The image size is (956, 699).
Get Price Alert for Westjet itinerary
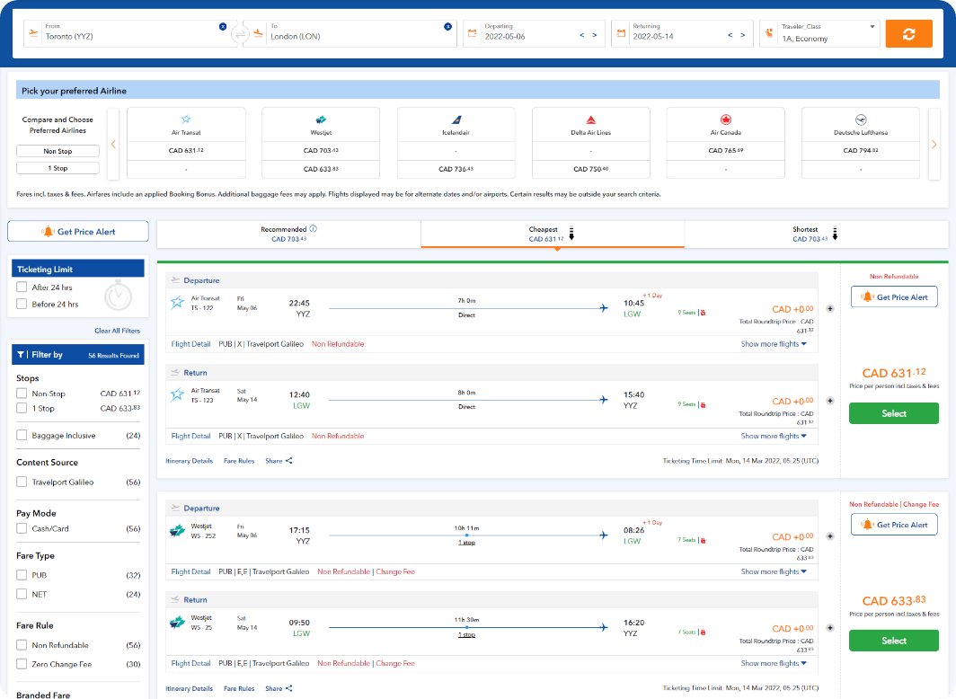(894, 525)
